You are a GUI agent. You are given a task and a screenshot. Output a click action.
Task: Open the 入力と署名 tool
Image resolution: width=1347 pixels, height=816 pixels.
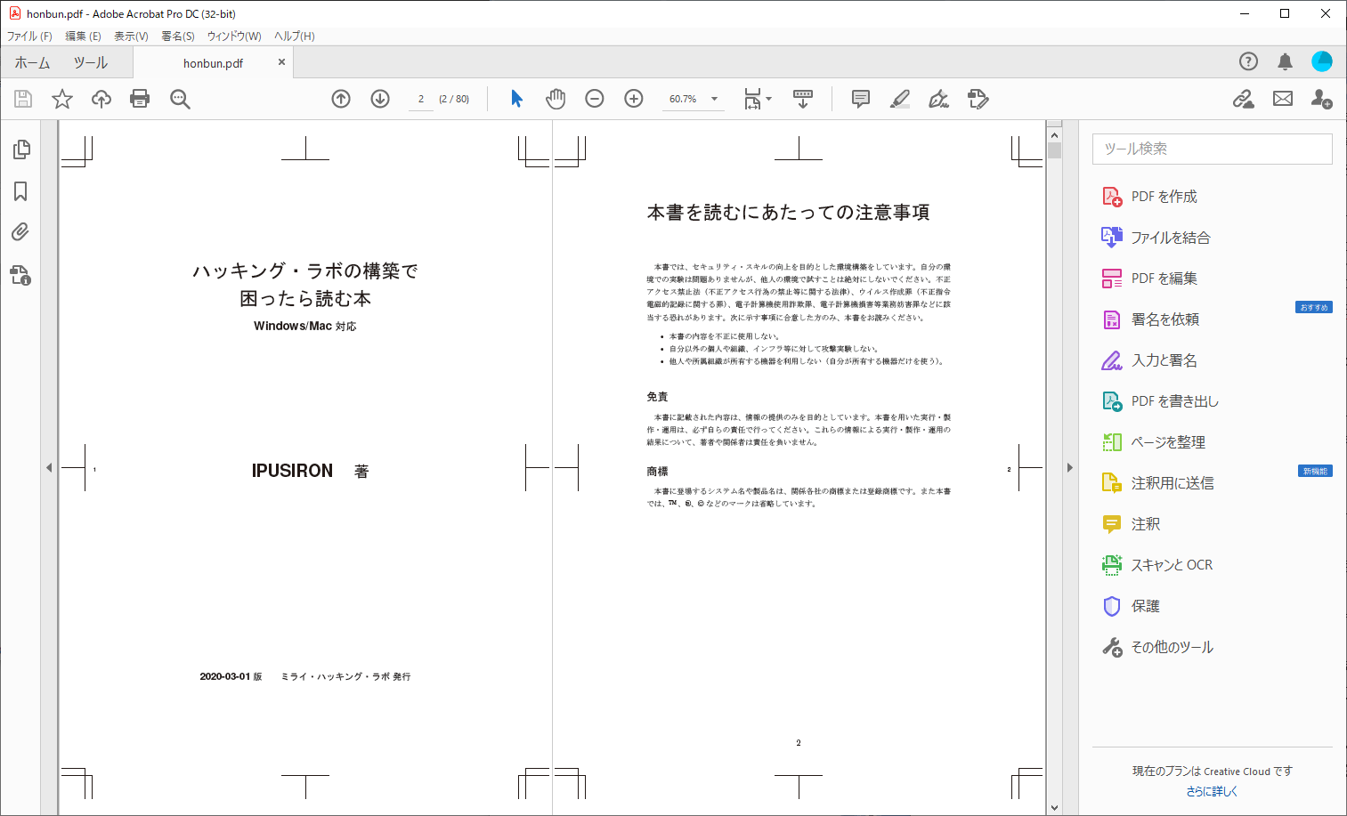tap(1149, 360)
